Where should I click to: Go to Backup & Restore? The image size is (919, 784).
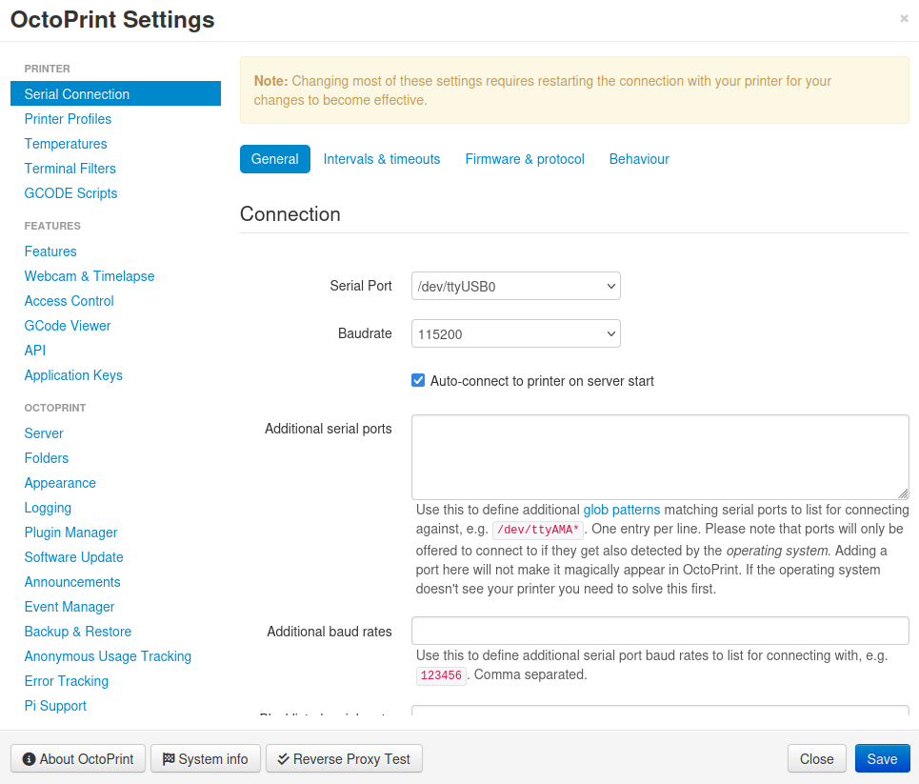pyautogui.click(x=78, y=632)
